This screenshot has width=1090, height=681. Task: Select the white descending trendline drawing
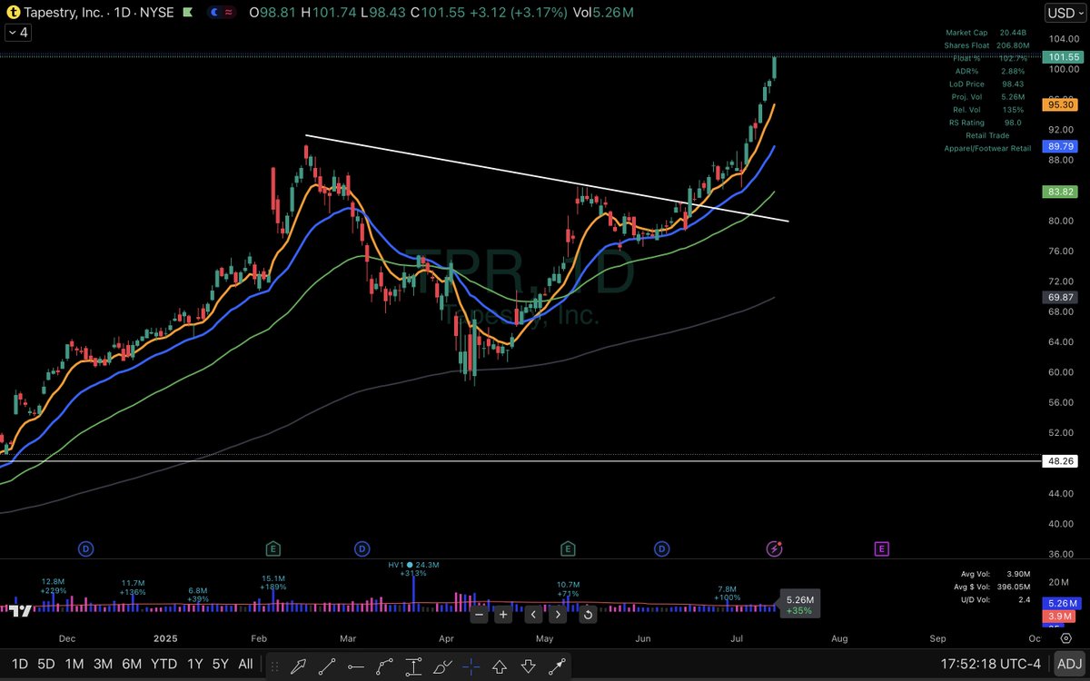(x=547, y=178)
